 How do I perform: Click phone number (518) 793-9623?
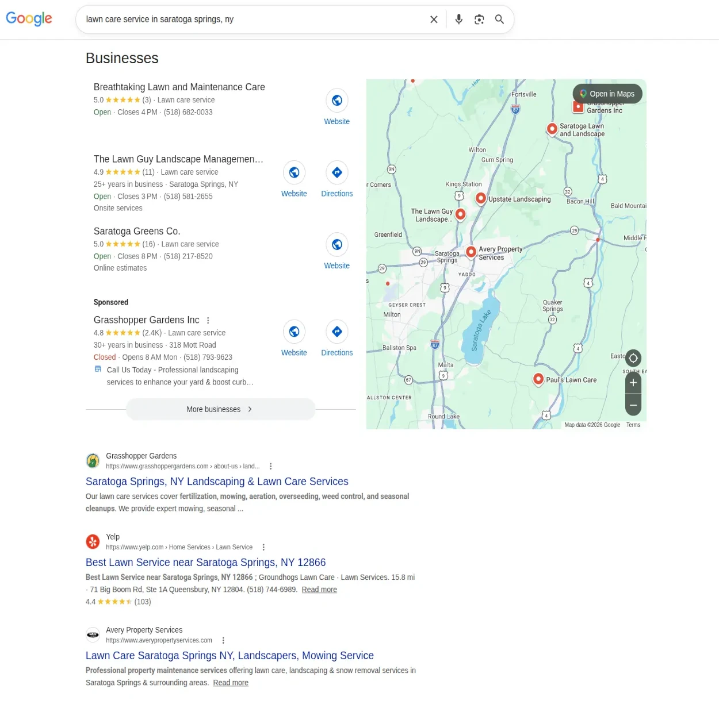(208, 357)
